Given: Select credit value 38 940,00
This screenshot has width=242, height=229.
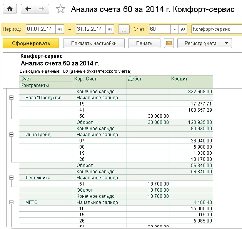Looking at the screenshot, I should coord(191,141).
